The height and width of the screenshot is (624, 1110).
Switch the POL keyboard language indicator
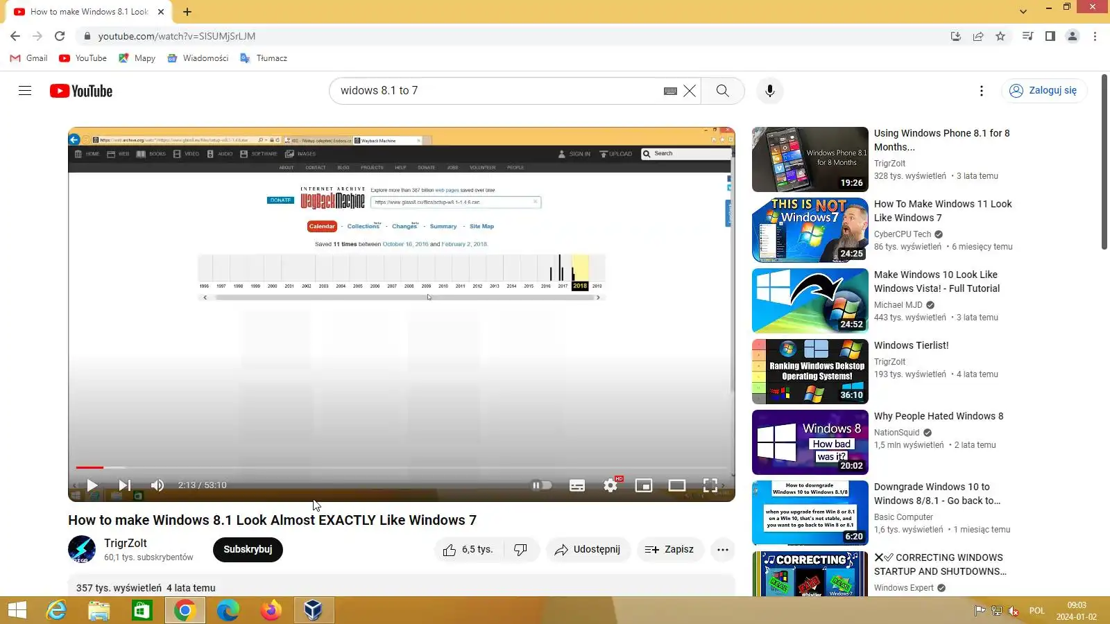[1036, 611]
